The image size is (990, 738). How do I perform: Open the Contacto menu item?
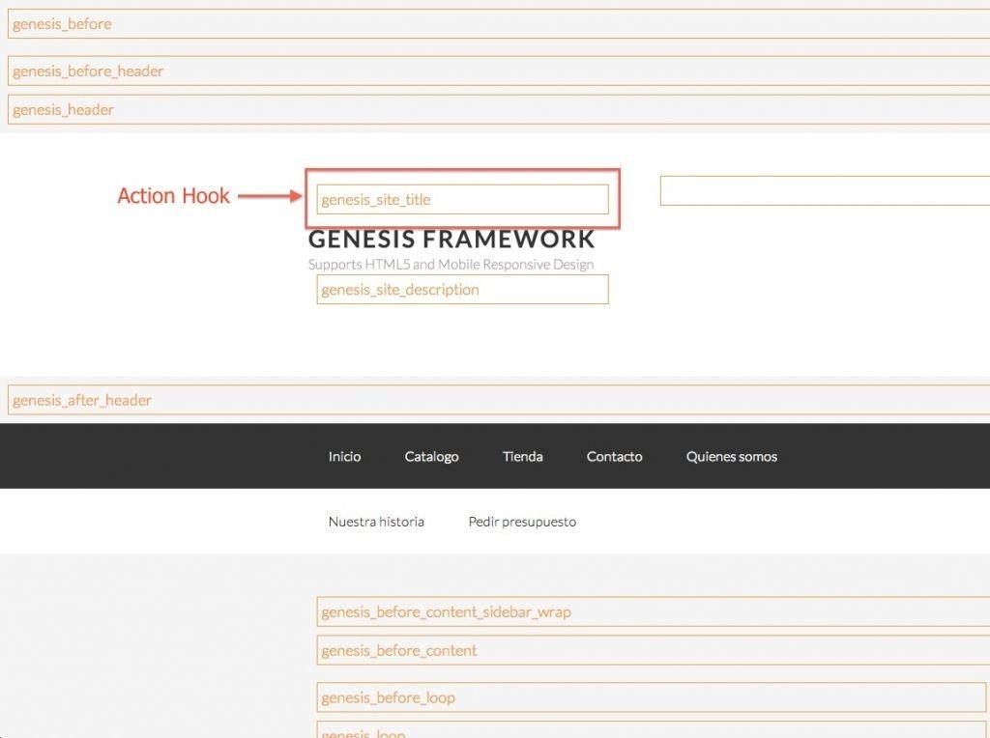(x=614, y=457)
